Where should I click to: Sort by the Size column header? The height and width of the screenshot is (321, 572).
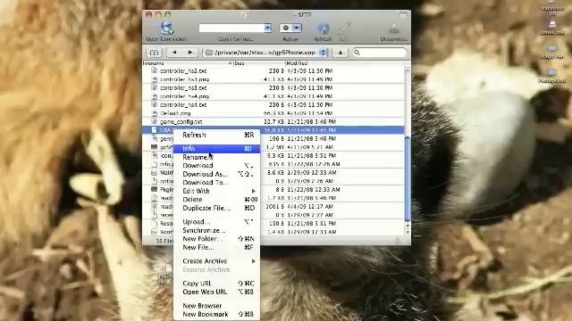pyautogui.click(x=259, y=63)
